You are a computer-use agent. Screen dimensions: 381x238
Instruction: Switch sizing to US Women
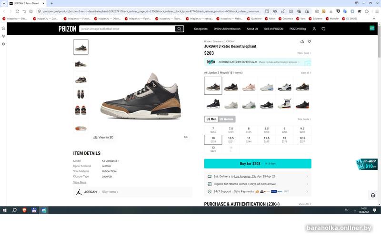[x=226, y=119]
